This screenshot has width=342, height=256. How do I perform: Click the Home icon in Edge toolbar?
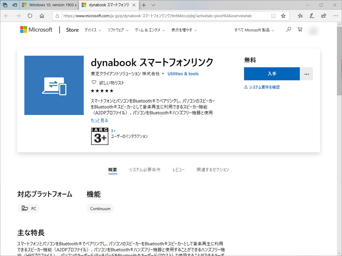(x=41, y=16)
